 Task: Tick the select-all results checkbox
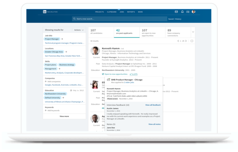point(192,41)
